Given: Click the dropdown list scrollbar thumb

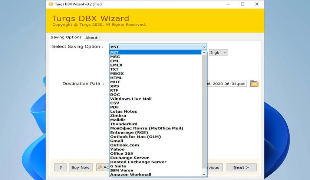Looking at the screenshot, I should (x=204, y=112).
